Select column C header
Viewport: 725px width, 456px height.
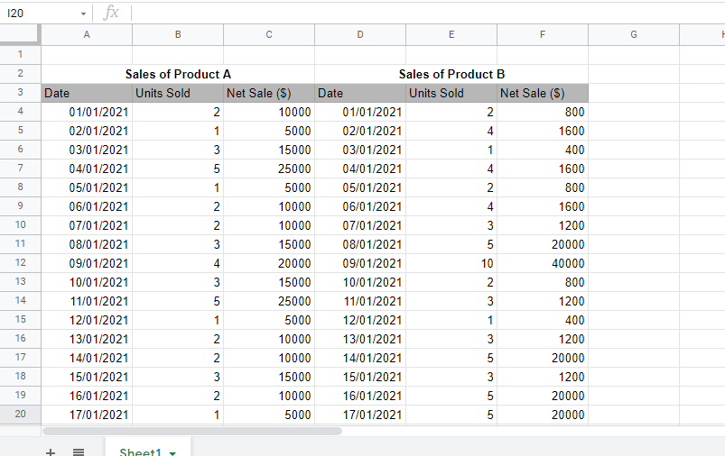pos(269,34)
